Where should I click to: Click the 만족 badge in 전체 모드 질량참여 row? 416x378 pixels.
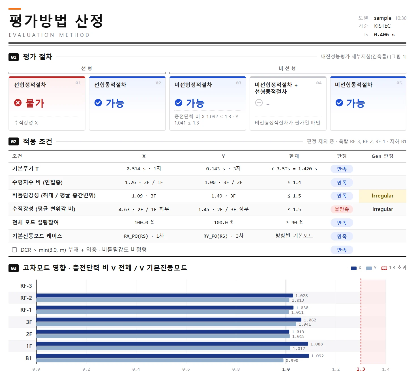342,223
